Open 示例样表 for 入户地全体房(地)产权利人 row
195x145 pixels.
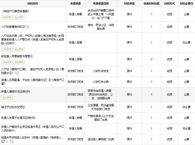7,49
